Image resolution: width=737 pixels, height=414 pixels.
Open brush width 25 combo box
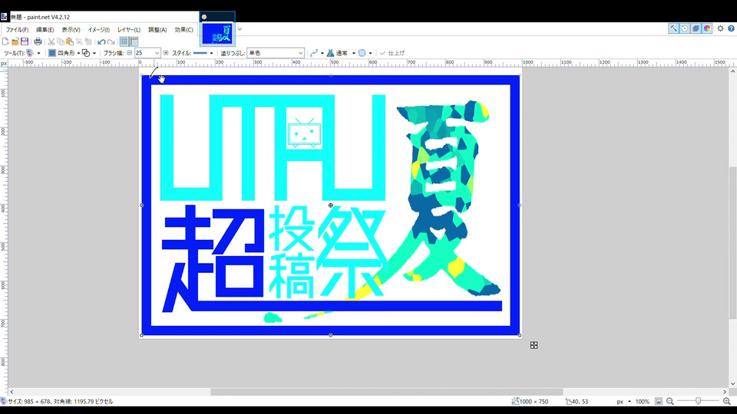point(147,53)
